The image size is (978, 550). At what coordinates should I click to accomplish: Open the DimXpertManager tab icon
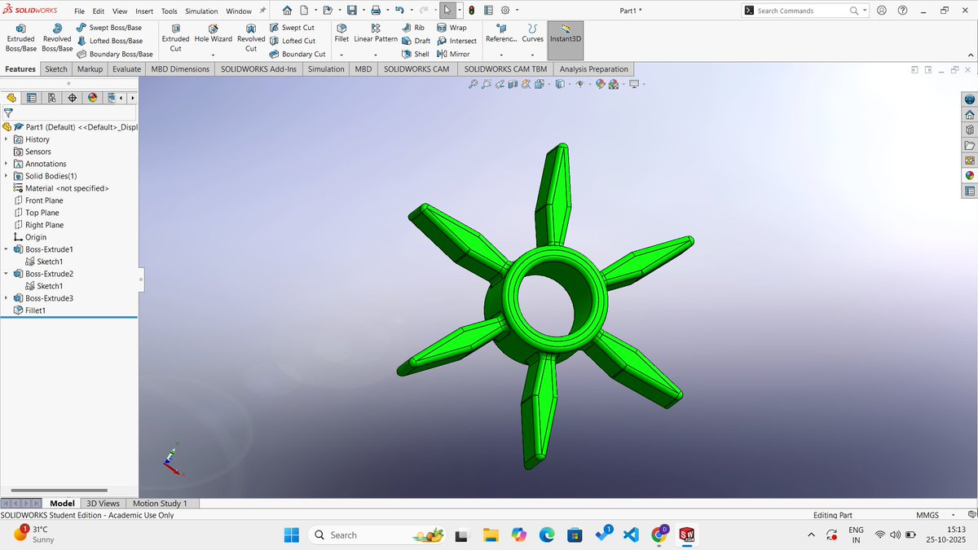72,98
